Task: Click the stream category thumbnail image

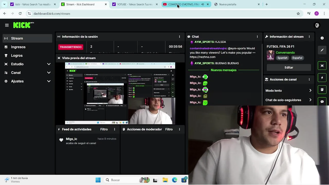Action: [x=270, y=55]
